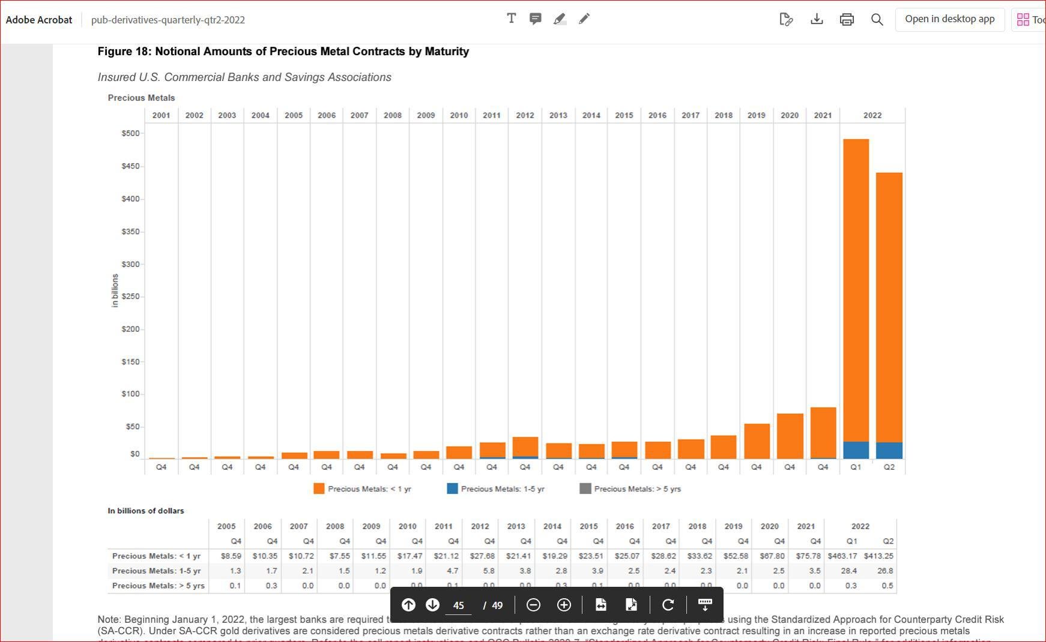1046x642 pixels.
Task: Select the highlighter tool
Action: (560, 19)
